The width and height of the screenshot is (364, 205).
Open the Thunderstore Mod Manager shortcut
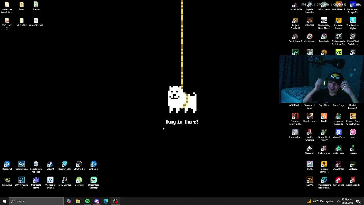point(324,183)
